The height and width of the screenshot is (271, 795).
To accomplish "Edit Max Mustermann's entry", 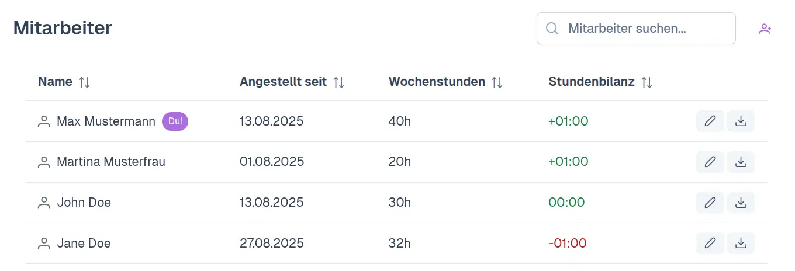I will [710, 121].
